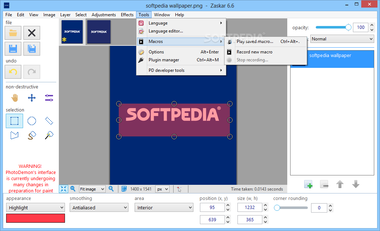Screen dimensions: 380x231
Task: Expand the Language submenu
Action: 181,23
